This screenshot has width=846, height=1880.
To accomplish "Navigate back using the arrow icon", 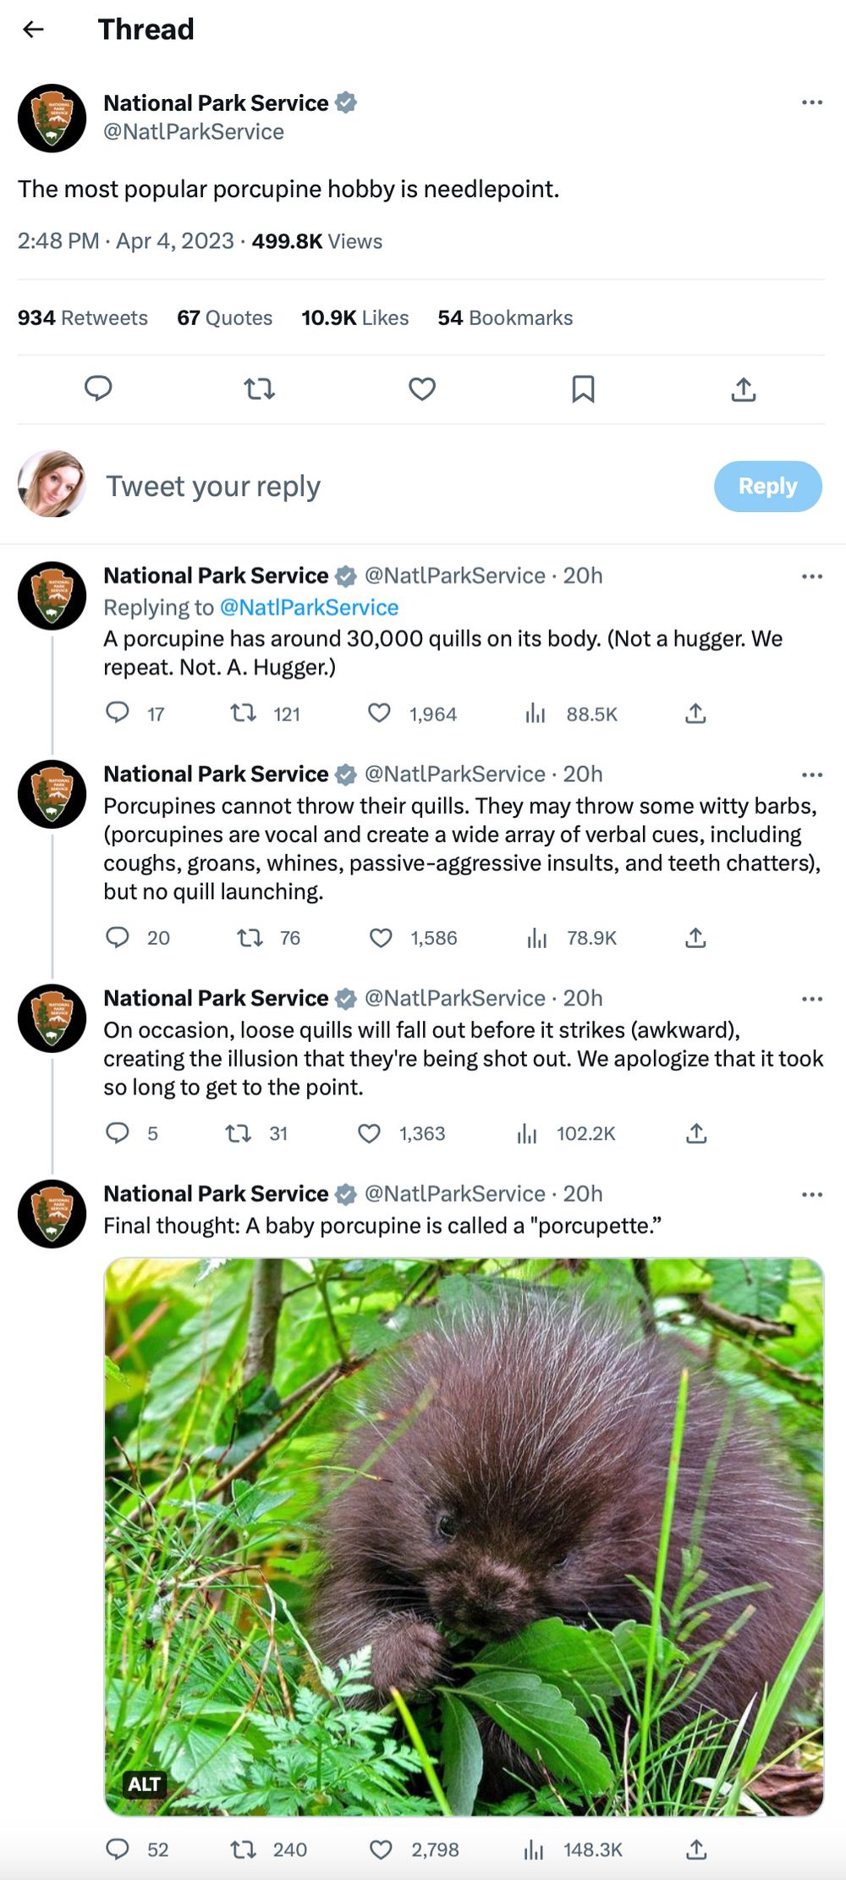I will click(31, 30).
